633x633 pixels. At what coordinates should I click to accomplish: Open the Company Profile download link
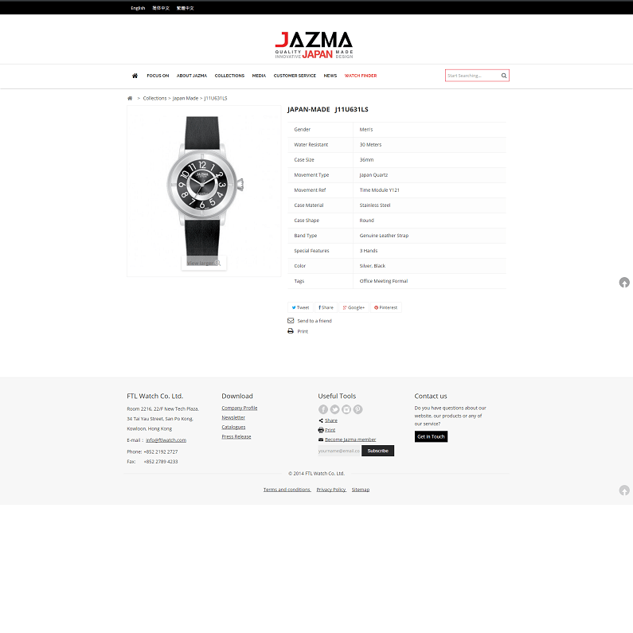[240, 408]
